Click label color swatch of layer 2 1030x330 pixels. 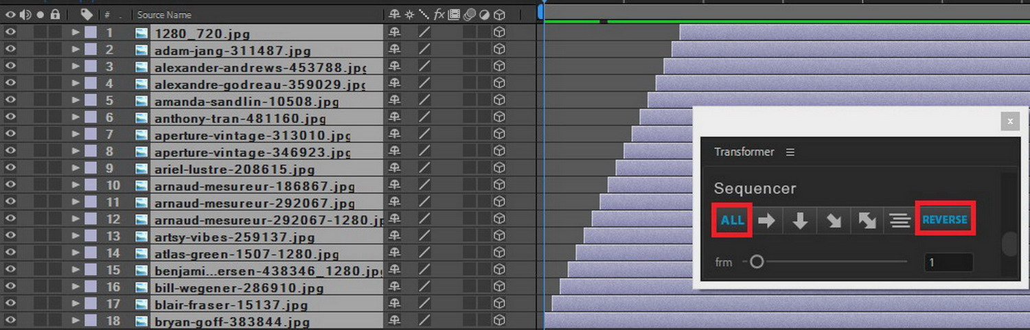pos(91,49)
